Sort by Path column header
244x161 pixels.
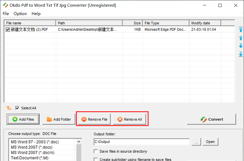89,23
